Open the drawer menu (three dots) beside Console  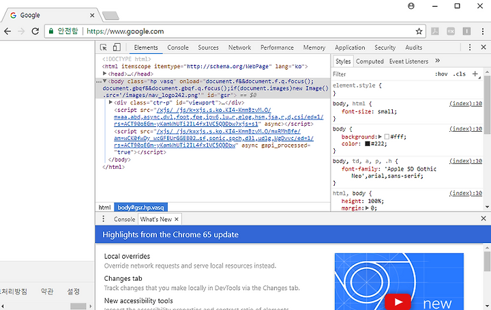104,219
